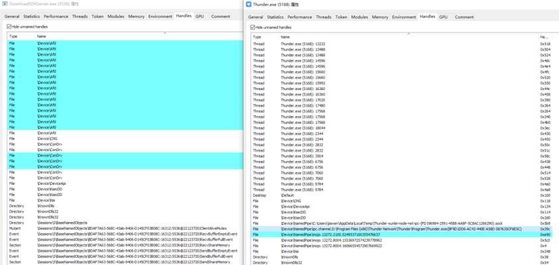Select \Device\DeviceApi row in DownloadSDKServer window
This screenshot has height=265, width=559.
[x=125, y=184]
